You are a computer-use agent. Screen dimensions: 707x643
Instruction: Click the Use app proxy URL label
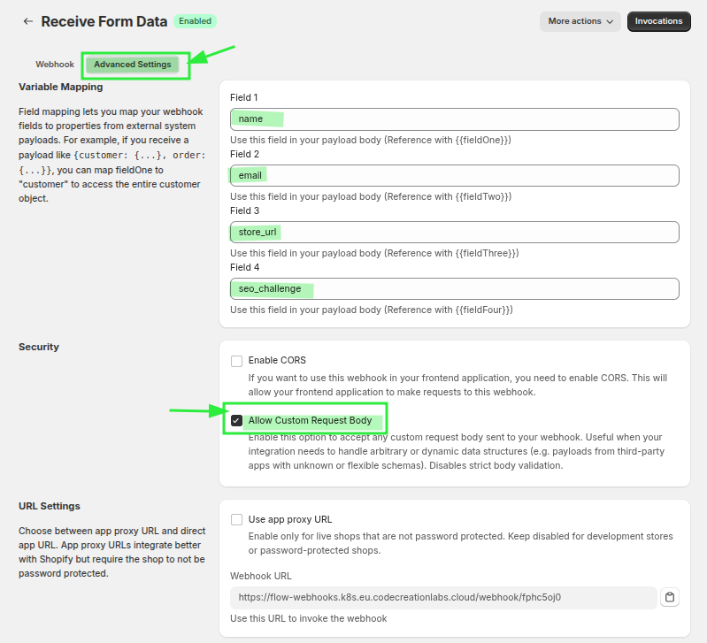tap(290, 520)
